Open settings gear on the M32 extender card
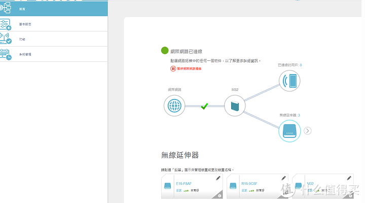The height and width of the screenshot is (203, 365). tap(350, 196)
